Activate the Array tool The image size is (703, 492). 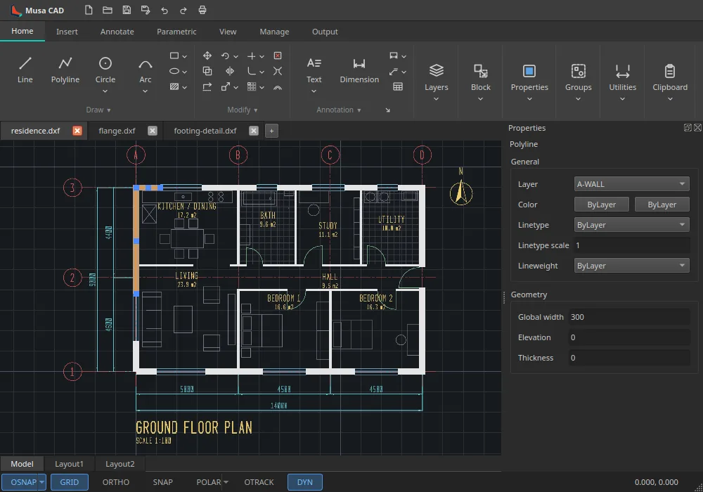pos(252,86)
